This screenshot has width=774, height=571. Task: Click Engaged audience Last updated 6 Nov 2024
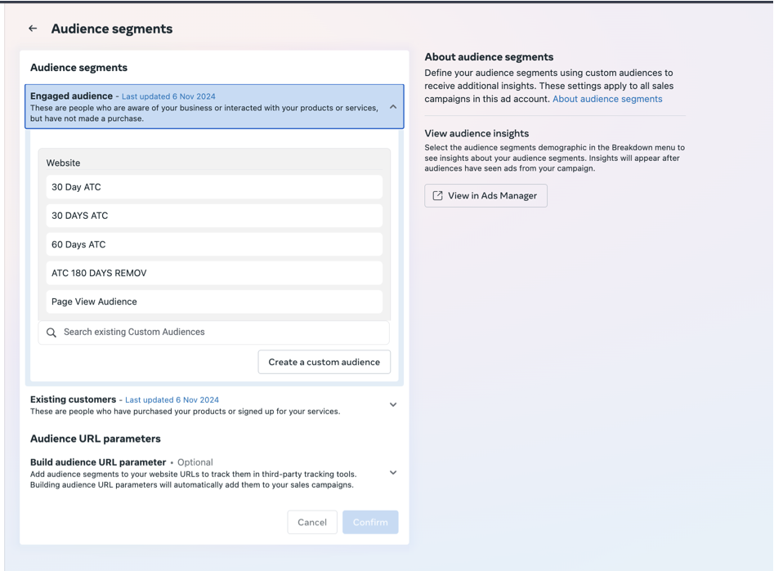(x=168, y=96)
